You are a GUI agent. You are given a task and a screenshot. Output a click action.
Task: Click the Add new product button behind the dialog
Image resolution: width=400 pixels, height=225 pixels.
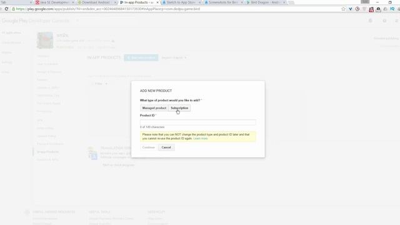pyautogui.click(x=141, y=57)
